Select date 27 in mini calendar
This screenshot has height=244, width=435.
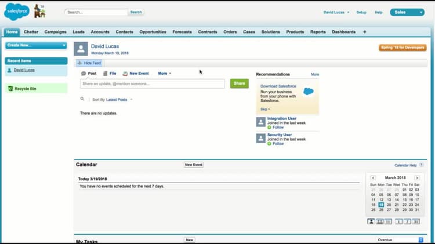point(389,210)
